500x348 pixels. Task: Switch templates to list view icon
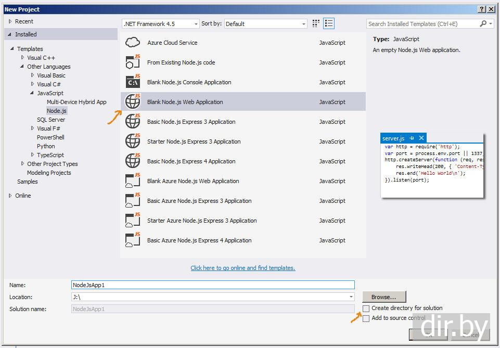(329, 23)
